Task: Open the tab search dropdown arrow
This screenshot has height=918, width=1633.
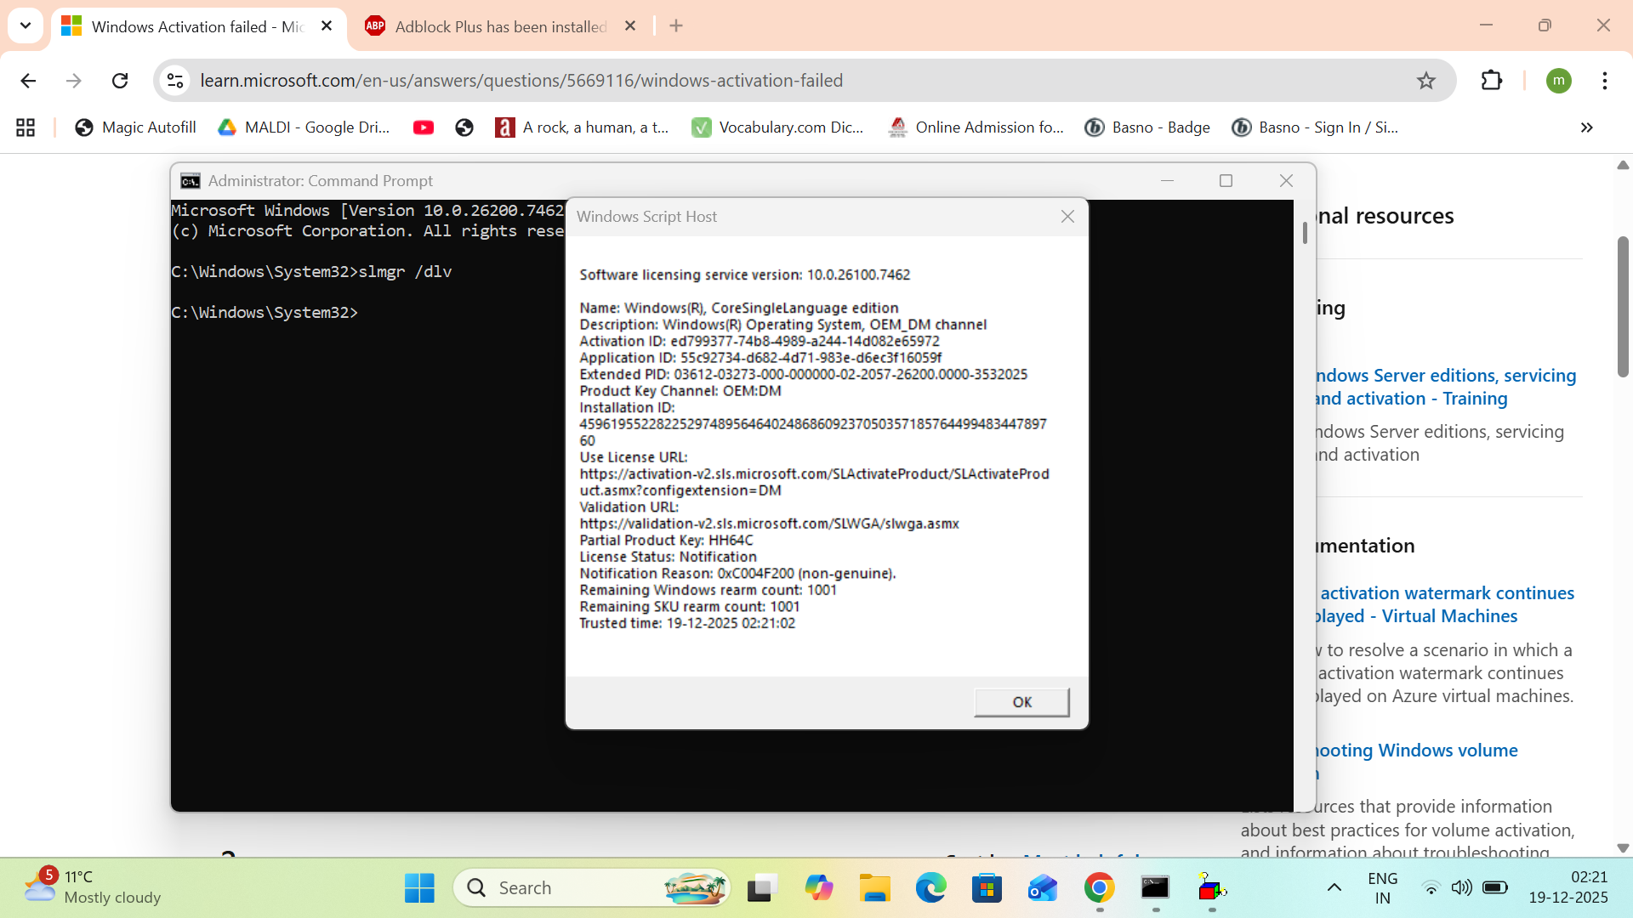Action: point(26,25)
